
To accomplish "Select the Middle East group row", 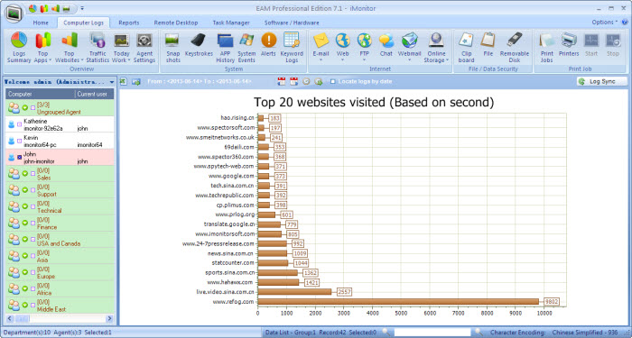I will click(60, 306).
